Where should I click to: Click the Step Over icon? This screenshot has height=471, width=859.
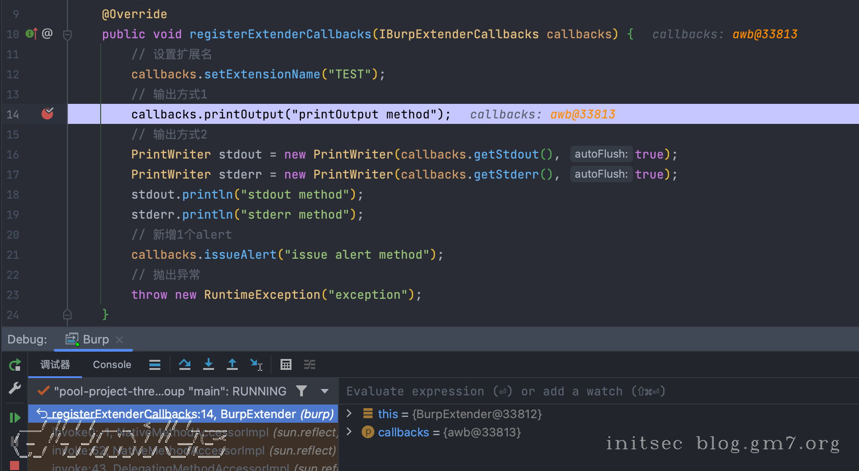(x=184, y=364)
